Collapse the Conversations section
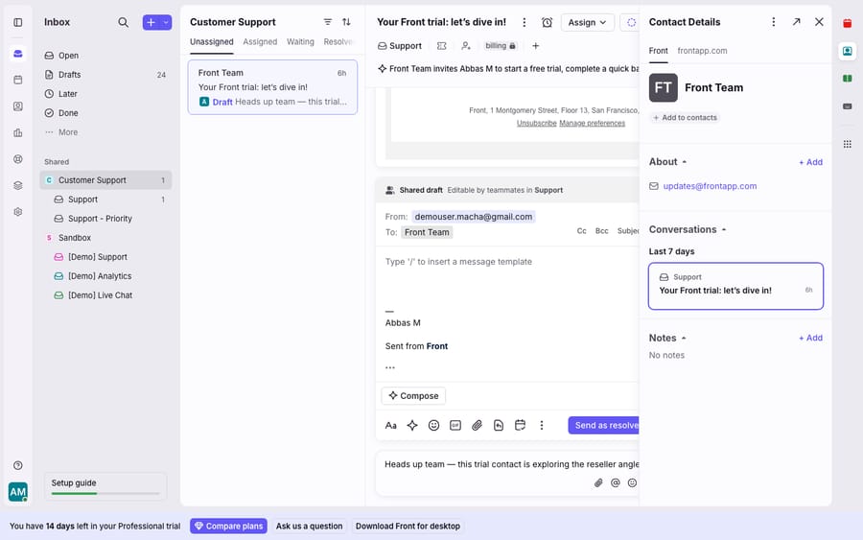The height and width of the screenshot is (540, 863). click(x=724, y=229)
